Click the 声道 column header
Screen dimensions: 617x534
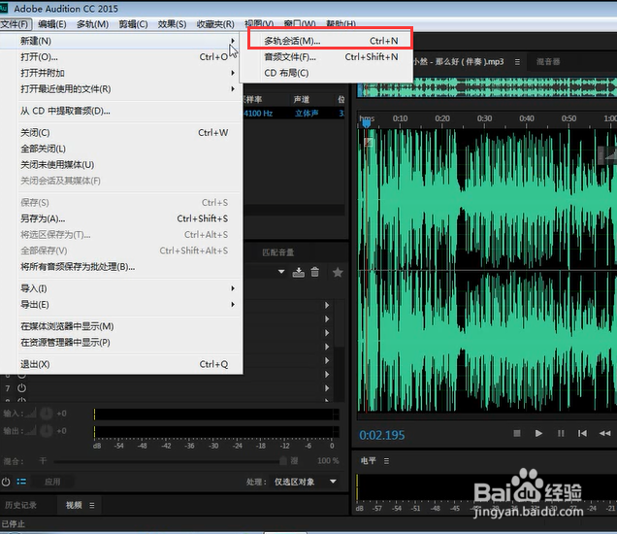click(302, 100)
